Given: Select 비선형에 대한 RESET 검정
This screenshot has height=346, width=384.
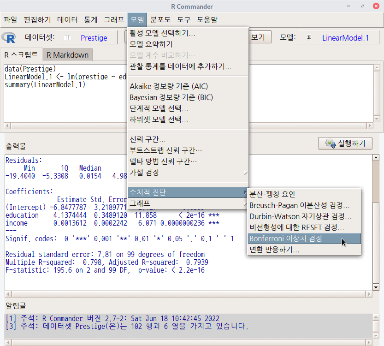Looking at the screenshot, I should [x=304, y=227].
